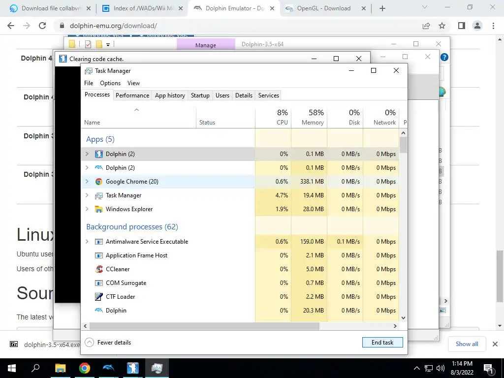Open the View menu in Task Manager
This screenshot has width=504, height=378.
pyautogui.click(x=133, y=83)
